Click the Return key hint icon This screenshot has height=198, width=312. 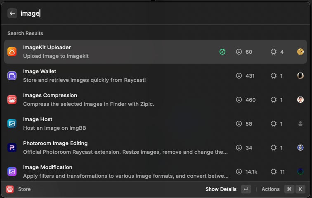point(246,189)
